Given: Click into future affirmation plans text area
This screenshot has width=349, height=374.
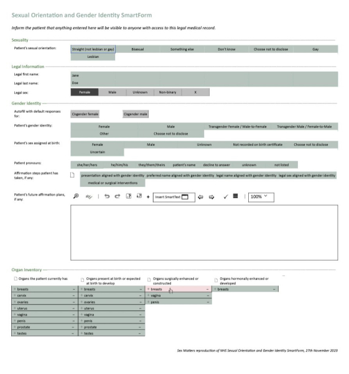Looking at the screenshot, I should click(204, 233).
